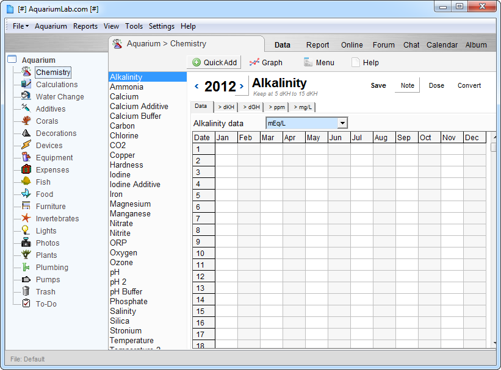Click the Jan cell for date 1

[x=226, y=149]
